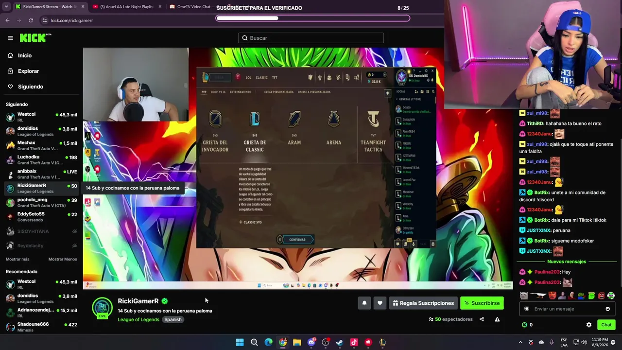Open the clock showing 11:19 PM
Image resolution: width=622 pixels, height=350 pixels.
[600, 342]
